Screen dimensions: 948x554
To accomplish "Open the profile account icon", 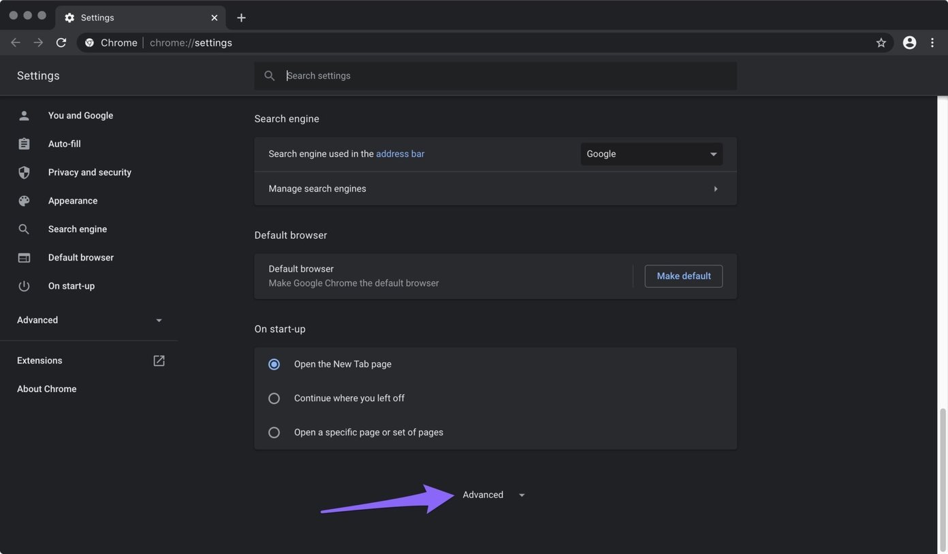I will tap(909, 42).
